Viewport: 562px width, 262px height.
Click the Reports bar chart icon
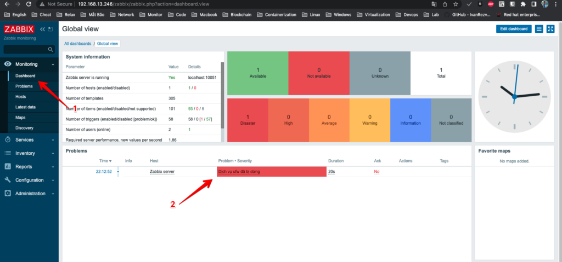(x=8, y=167)
